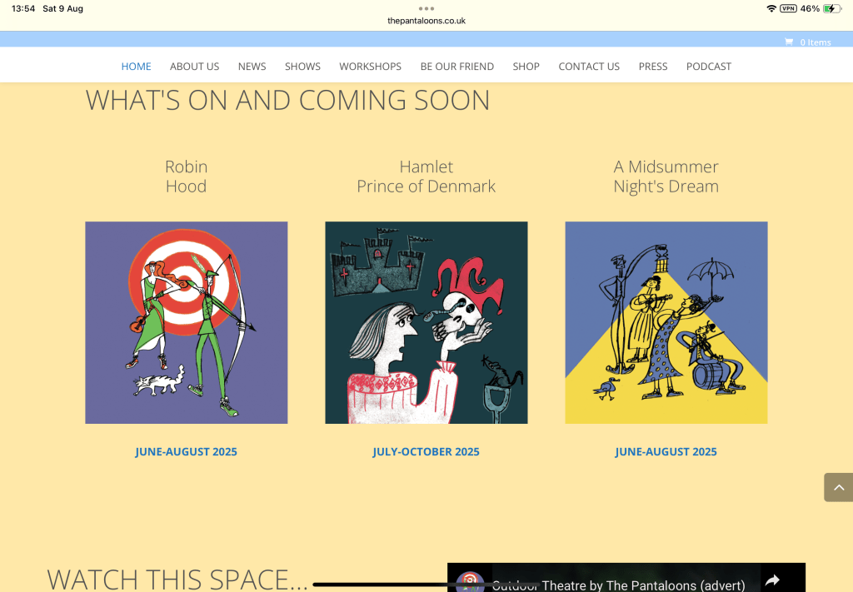Image resolution: width=853 pixels, height=592 pixels.
Task: Open the HOME menu item
Action: pyautogui.click(x=137, y=67)
